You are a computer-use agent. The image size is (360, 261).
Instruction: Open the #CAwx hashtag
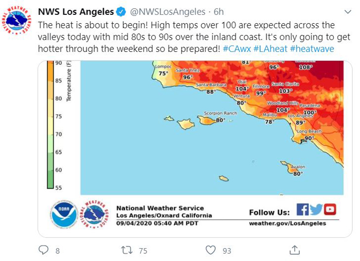[237, 49]
